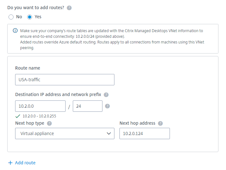Click help icon next to prefix 24 field

click(x=107, y=106)
